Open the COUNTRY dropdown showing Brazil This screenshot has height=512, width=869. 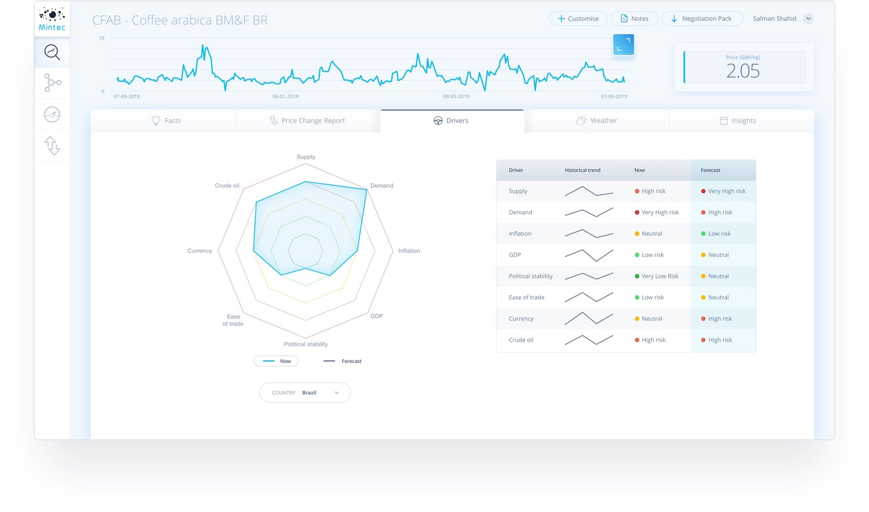(x=305, y=393)
